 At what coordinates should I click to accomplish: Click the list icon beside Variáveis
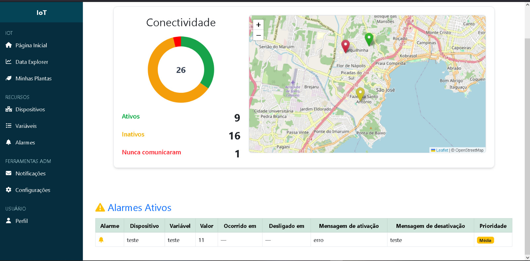click(9, 126)
